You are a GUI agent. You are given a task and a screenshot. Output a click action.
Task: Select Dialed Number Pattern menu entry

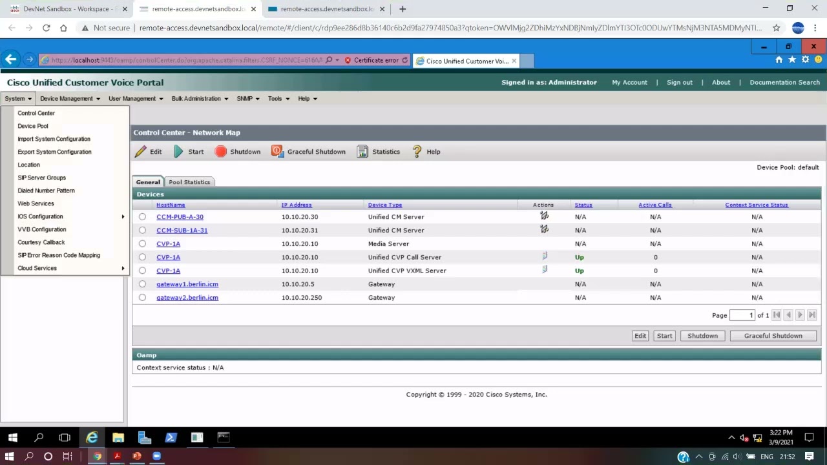pyautogui.click(x=46, y=191)
